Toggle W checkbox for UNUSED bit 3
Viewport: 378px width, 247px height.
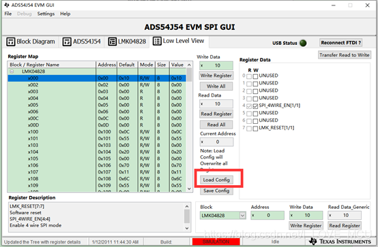tap(255, 99)
